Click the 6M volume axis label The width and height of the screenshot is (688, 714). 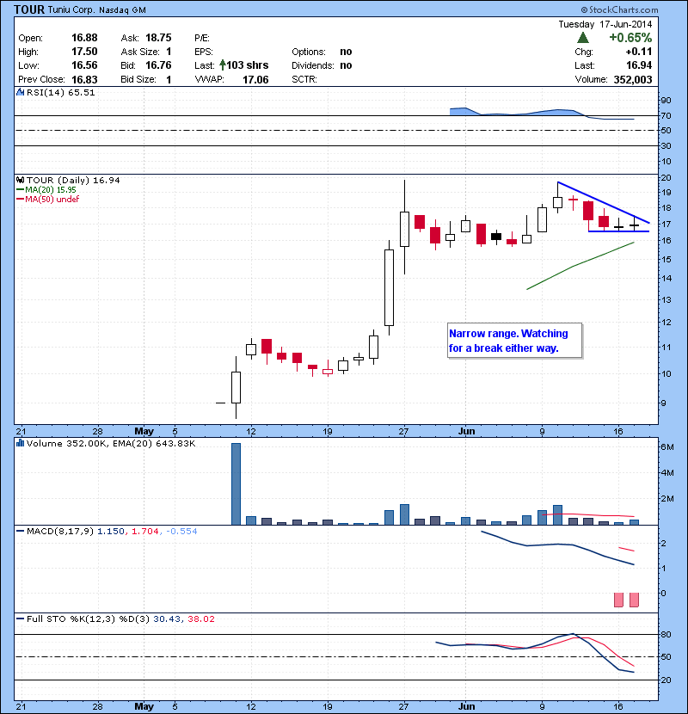(x=667, y=446)
